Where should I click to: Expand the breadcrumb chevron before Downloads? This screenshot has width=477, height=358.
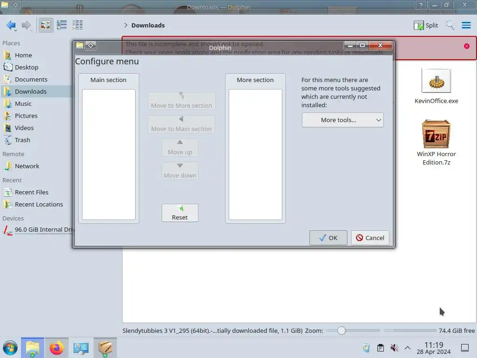point(126,25)
